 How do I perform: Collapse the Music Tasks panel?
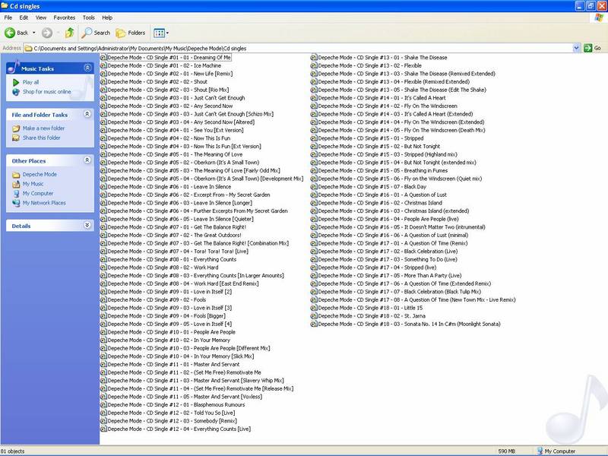pyautogui.click(x=87, y=68)
